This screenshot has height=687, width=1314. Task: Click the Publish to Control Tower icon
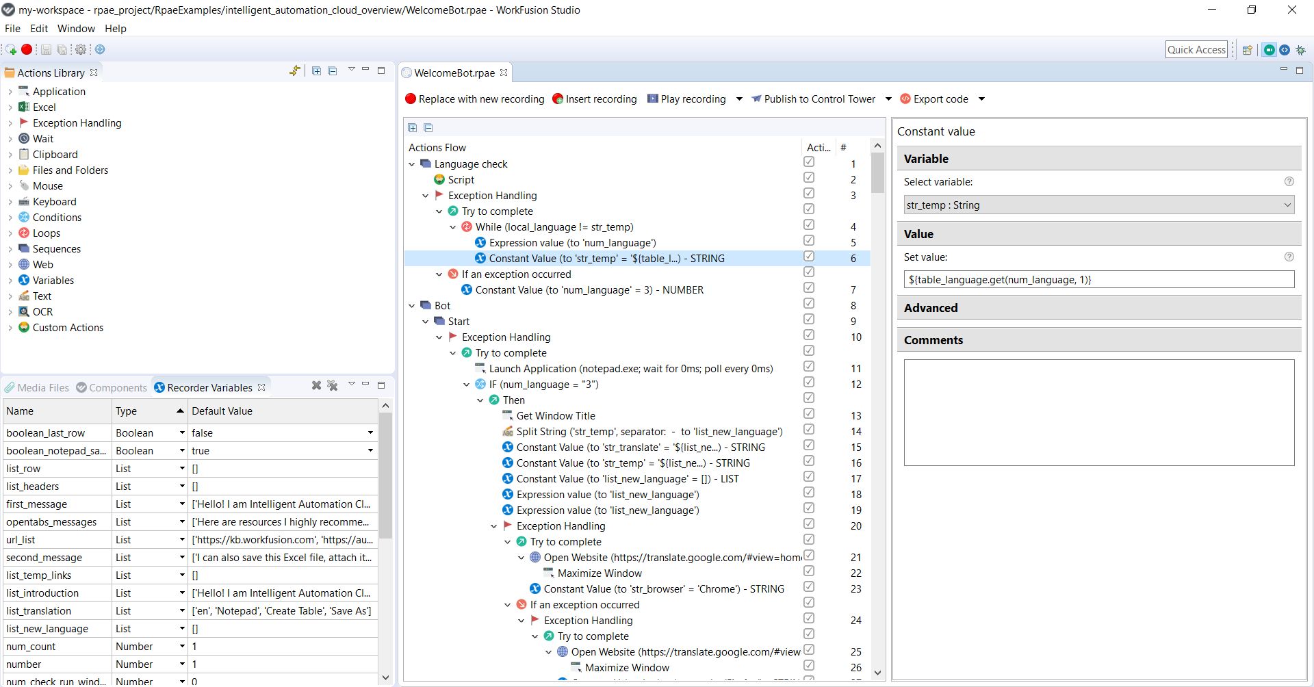757,99
